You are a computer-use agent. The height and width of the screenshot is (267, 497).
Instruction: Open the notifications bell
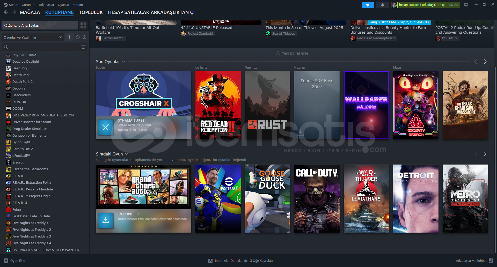pos(382,5)
